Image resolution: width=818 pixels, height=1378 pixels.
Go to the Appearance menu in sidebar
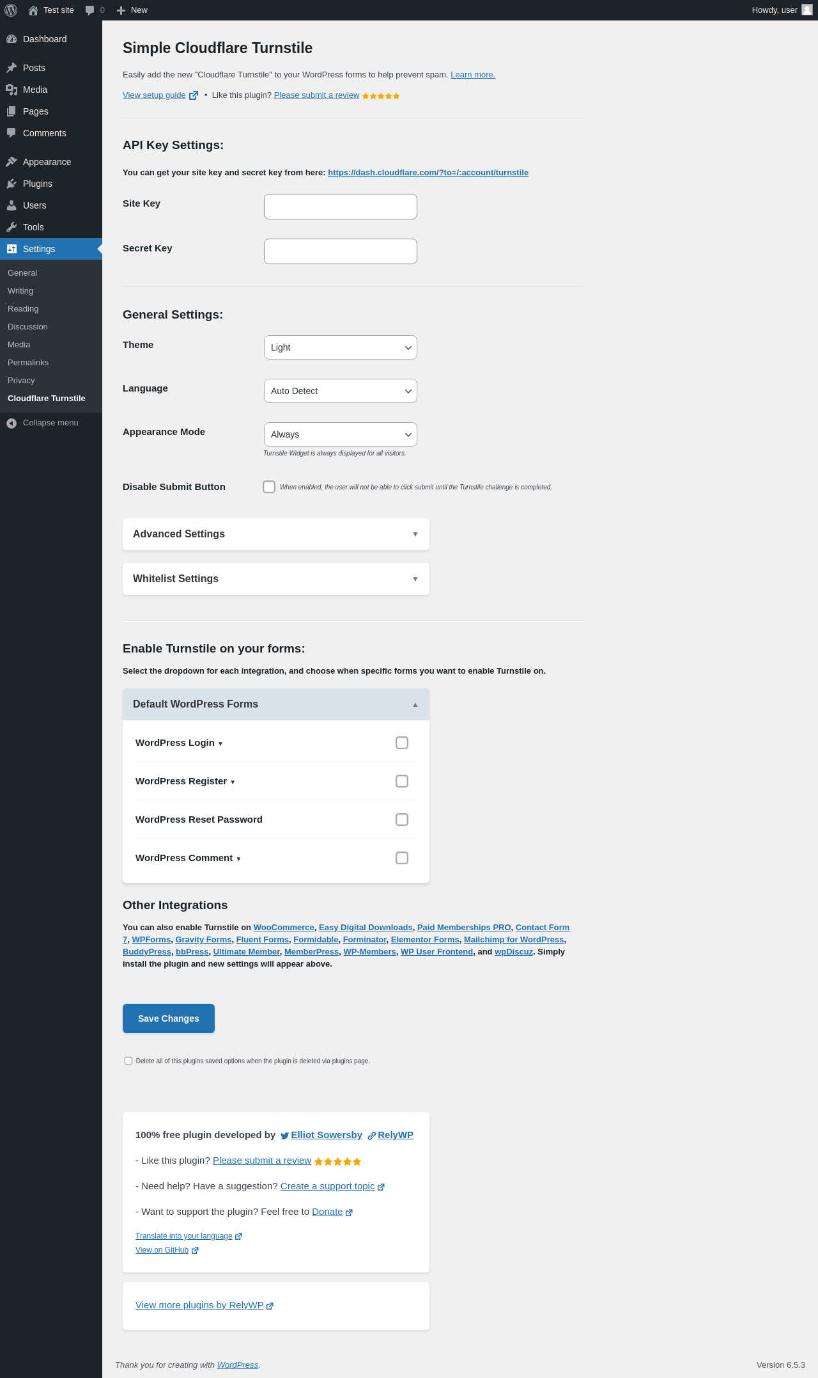(x=47, y=162)
